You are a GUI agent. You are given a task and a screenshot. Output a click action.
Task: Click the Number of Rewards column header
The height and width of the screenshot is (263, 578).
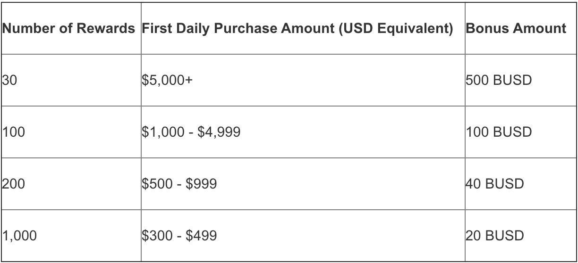[x=71, y=28]
